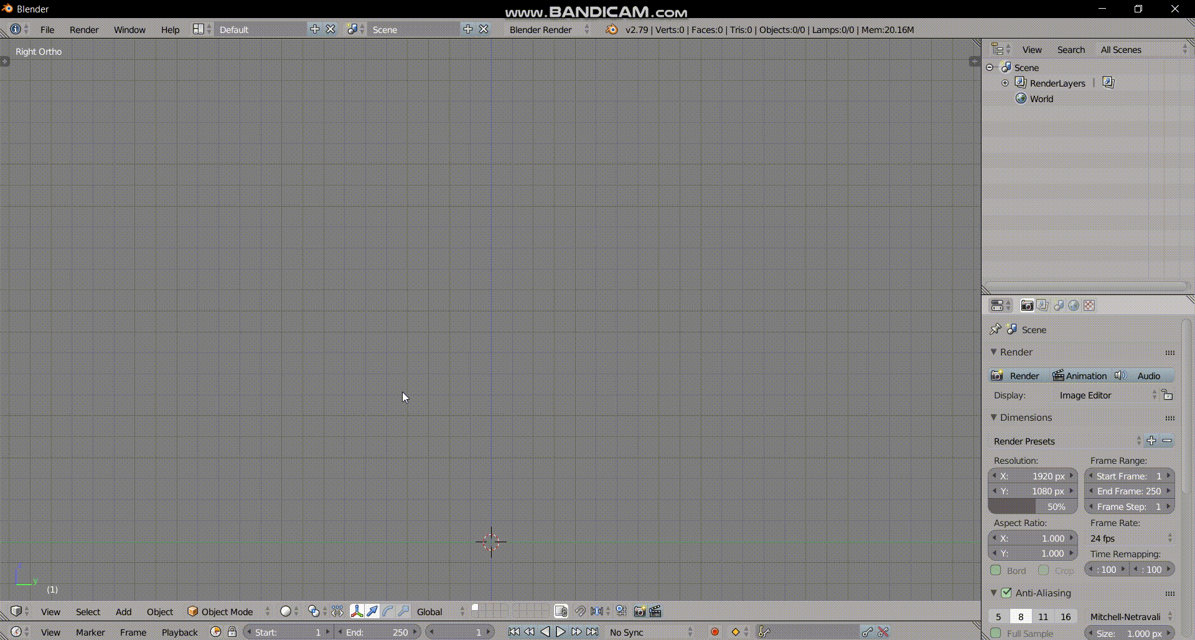The width and height of the screenshot is (1195, 640).
Task: Toggle use preview range clock icon
Action: point(215,632)
